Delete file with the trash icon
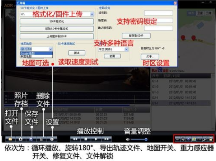The height and width of the screenshot is (161, 216). 41,139
